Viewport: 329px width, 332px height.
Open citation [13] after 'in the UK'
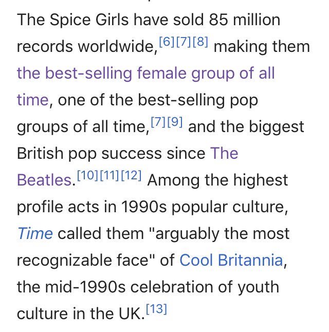(157, 309)
